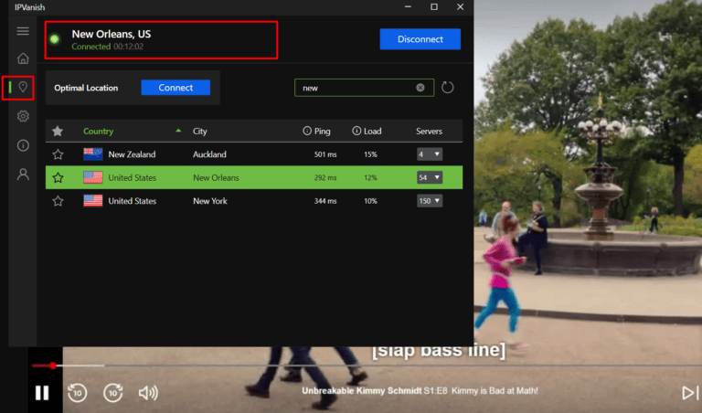Select the New Zealand row country name
Image resolution: width=702 pixels, height=413 pixels.
pos(132,154)
